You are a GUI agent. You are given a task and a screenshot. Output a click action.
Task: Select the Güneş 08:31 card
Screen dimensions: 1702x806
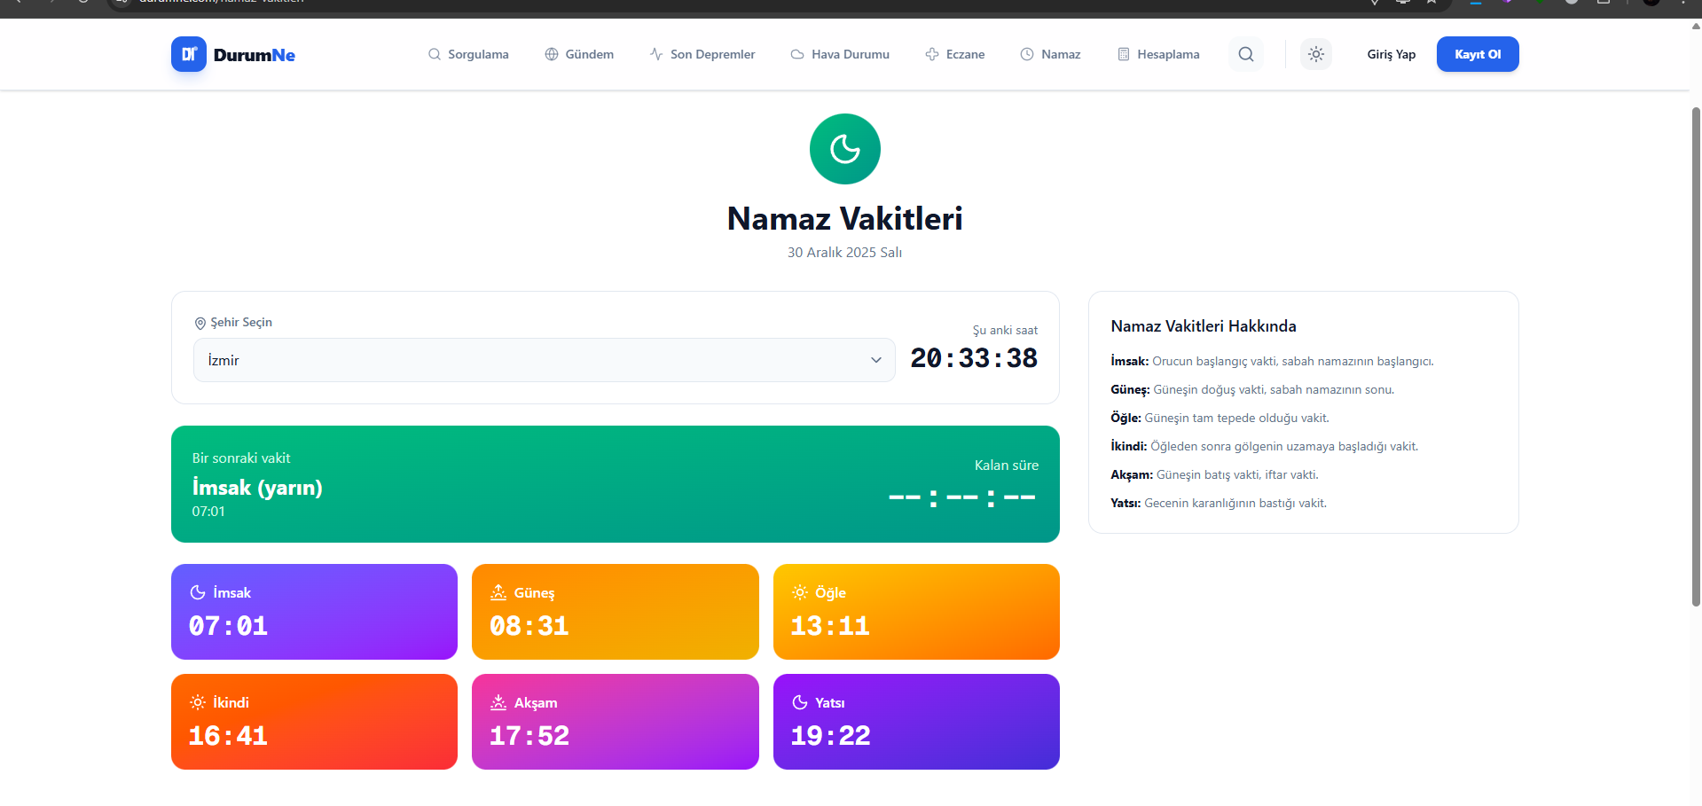coord(616,612)
